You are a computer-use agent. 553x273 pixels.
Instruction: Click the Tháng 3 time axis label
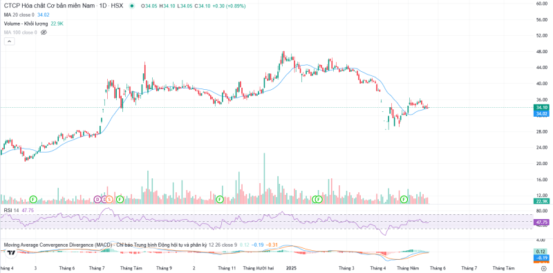coord(347,268)
